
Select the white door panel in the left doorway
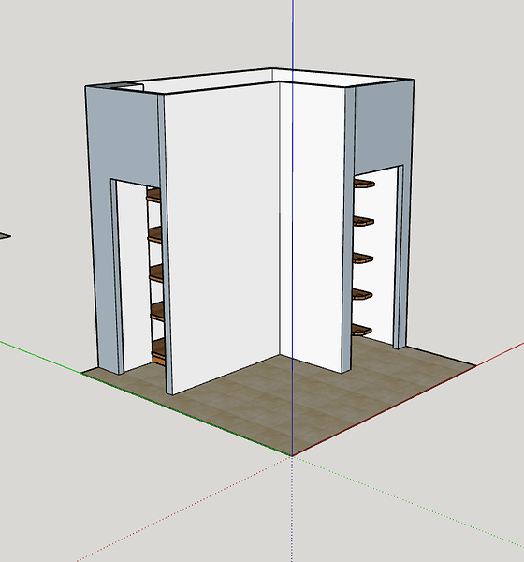(x=135, y=276)
